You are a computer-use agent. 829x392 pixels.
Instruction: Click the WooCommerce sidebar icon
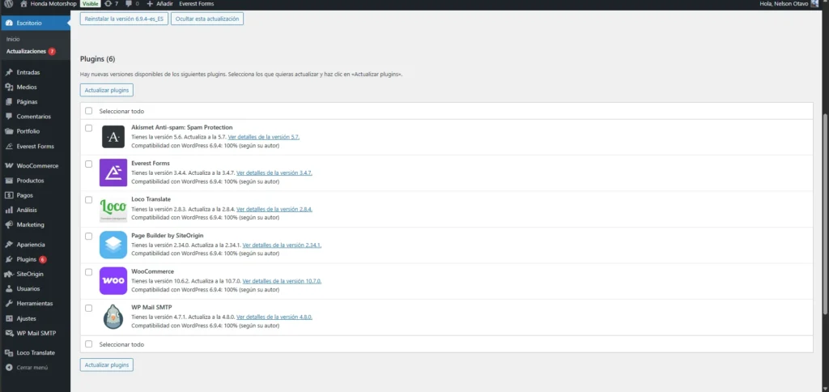(x=9, y=165)
